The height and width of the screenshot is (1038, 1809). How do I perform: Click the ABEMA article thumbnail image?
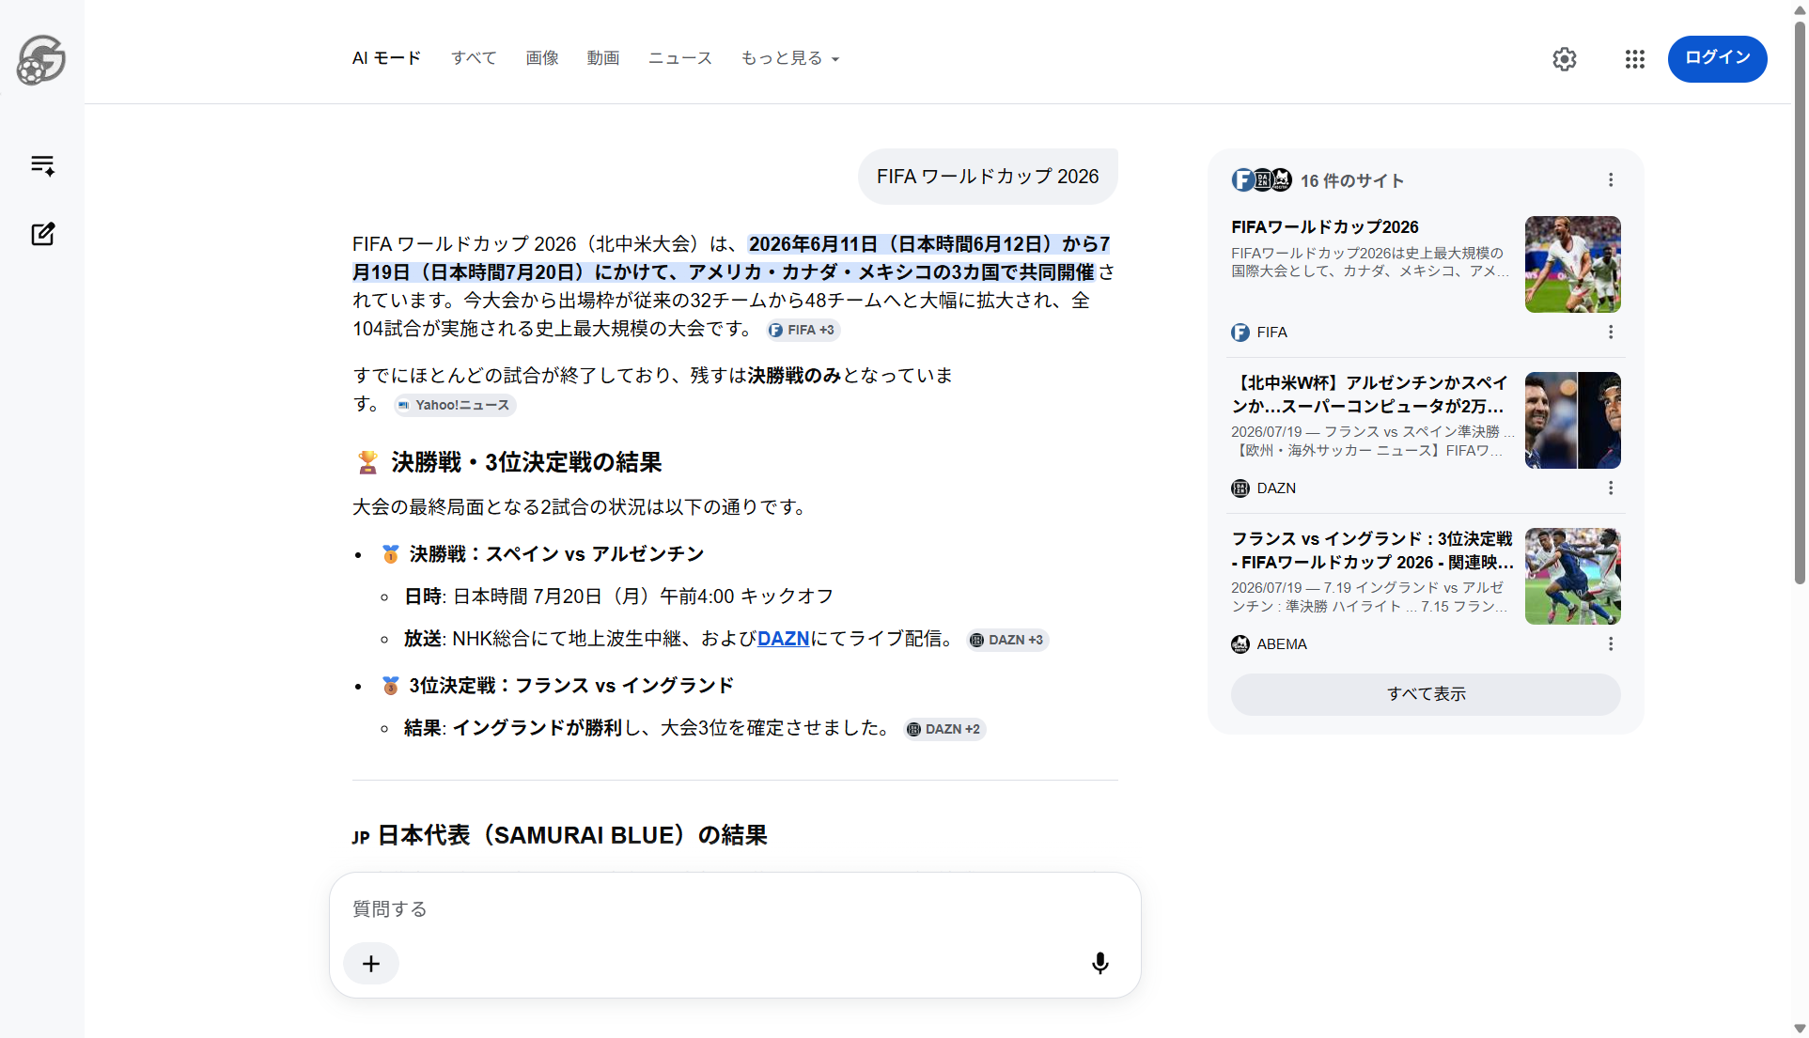click(1572, 576)
